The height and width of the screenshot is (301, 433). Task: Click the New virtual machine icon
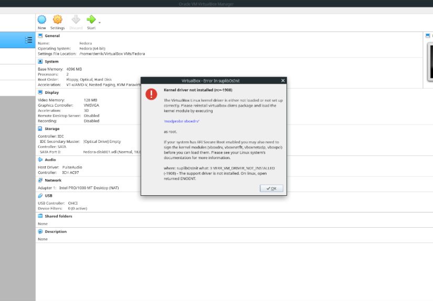[41, 19]
